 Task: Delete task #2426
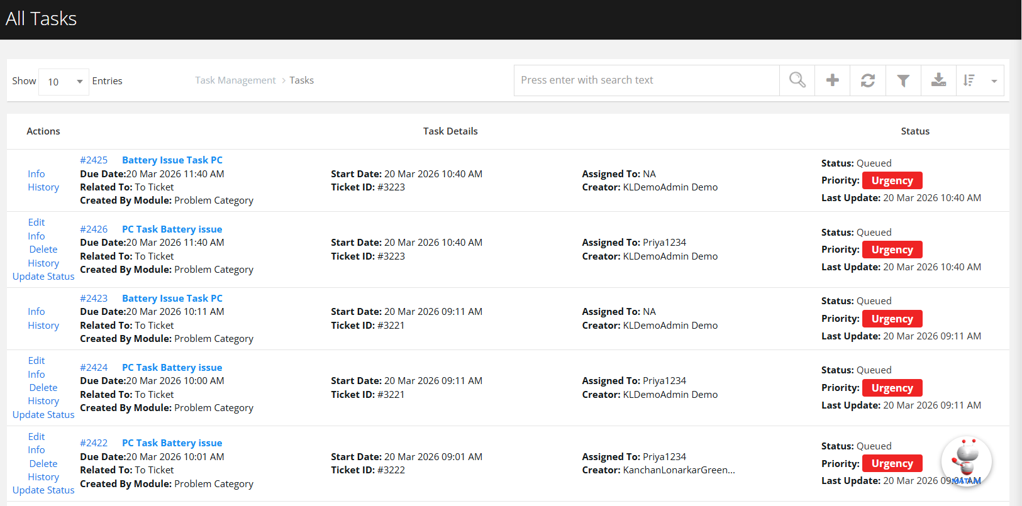(43, 250)
